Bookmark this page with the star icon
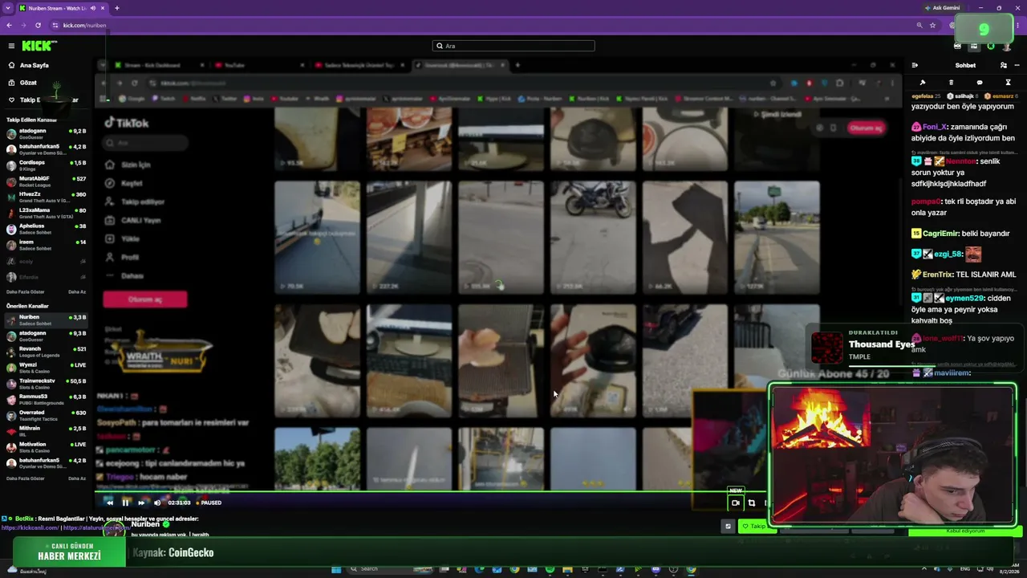Screen dimensions: 1027x578 pos(932,25)
